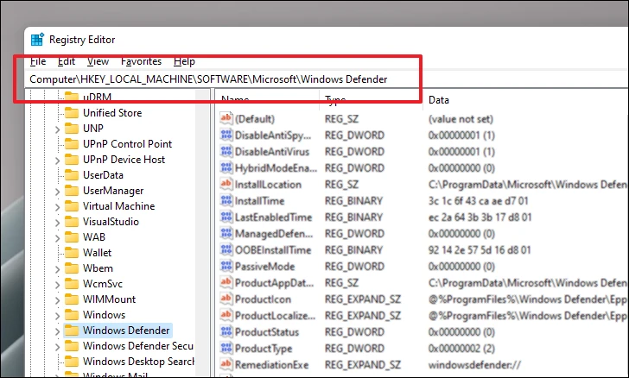Open the Favorites menu
629x378 pixels.
click(x=141, y=61)
